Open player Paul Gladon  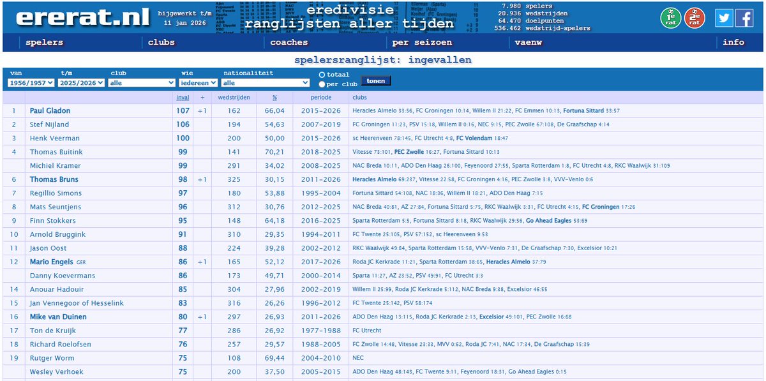(50, 111)
